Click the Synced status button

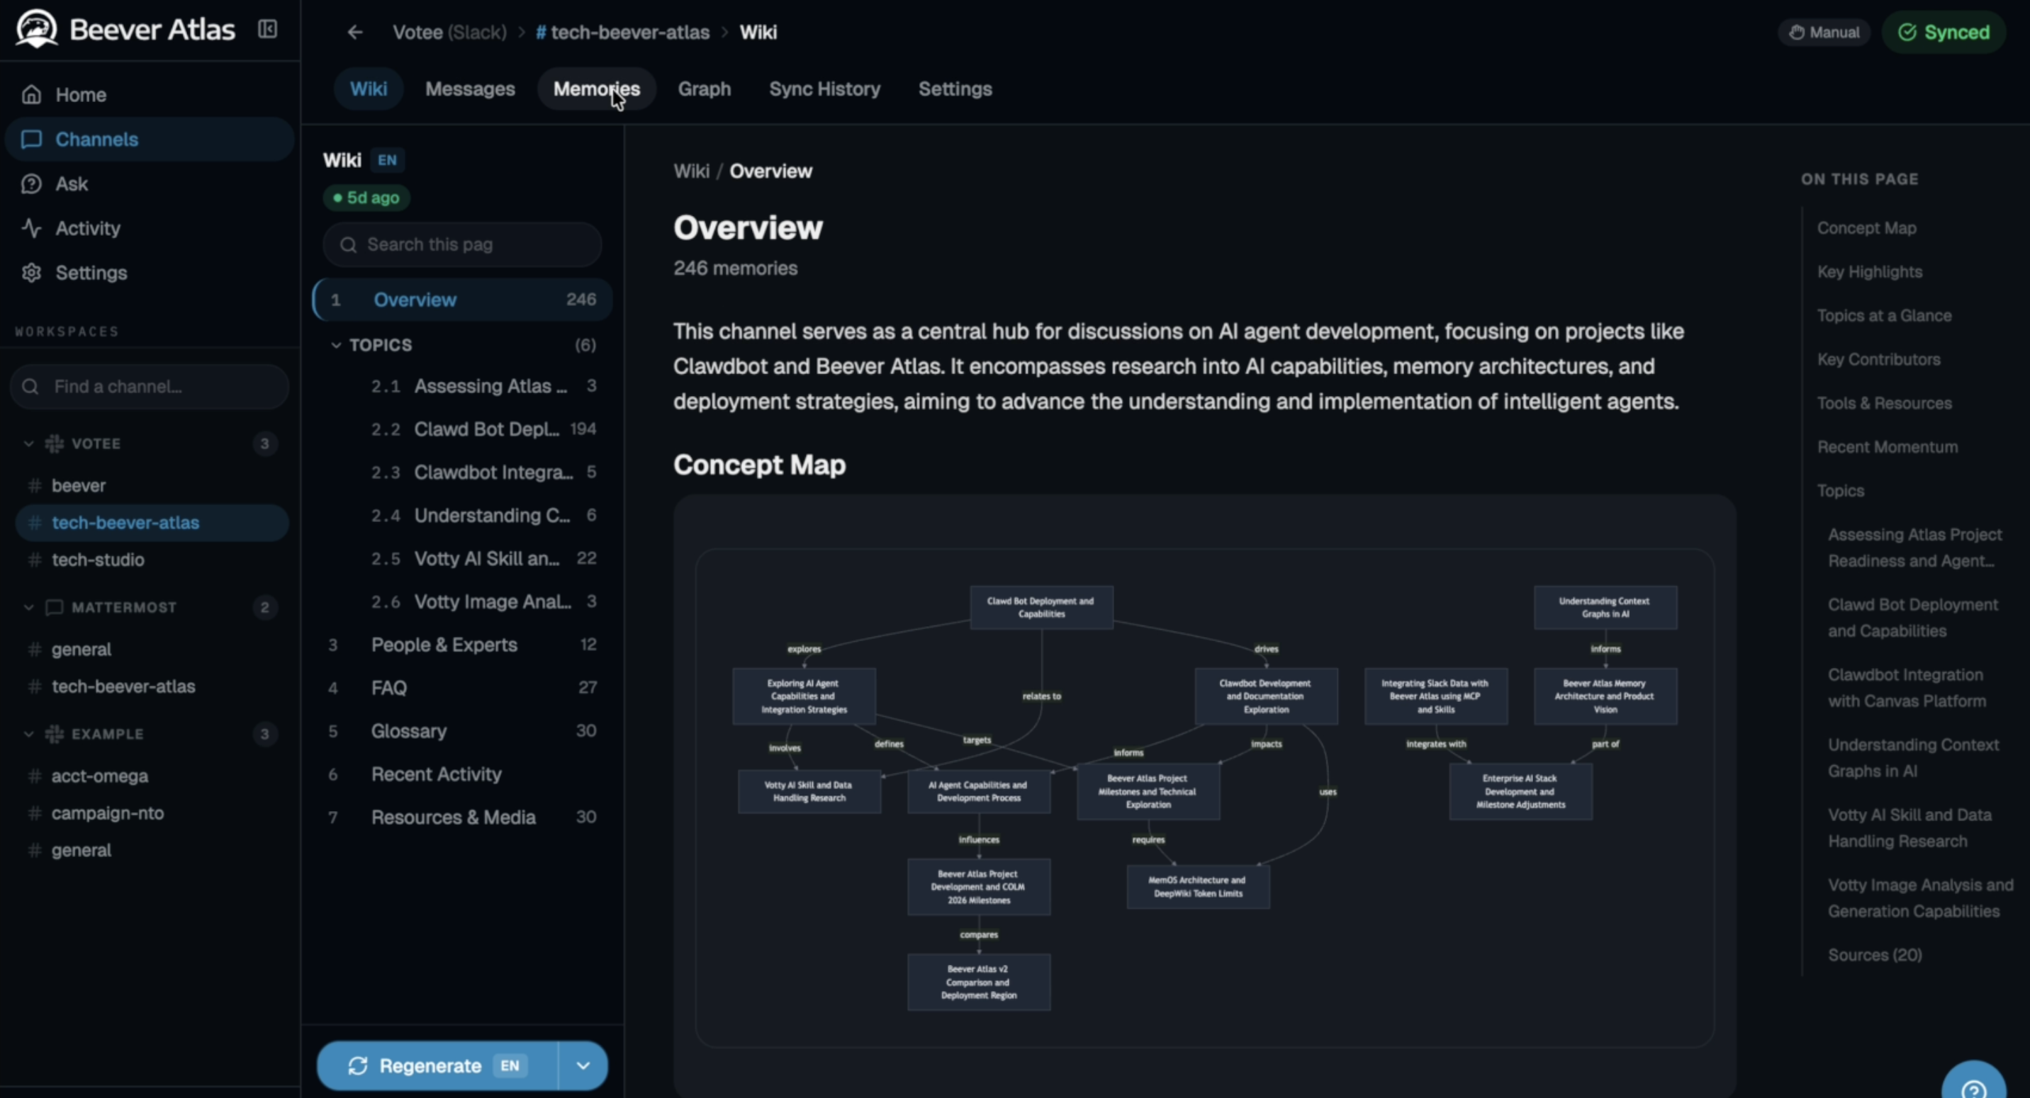(1944, 33)
